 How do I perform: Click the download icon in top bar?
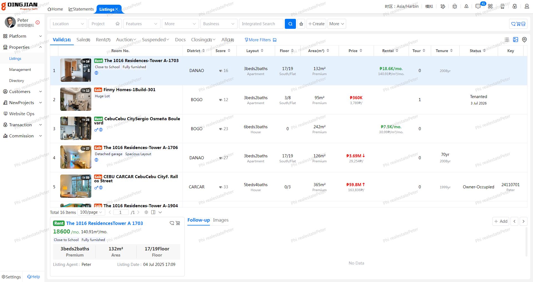click(466, 6)
